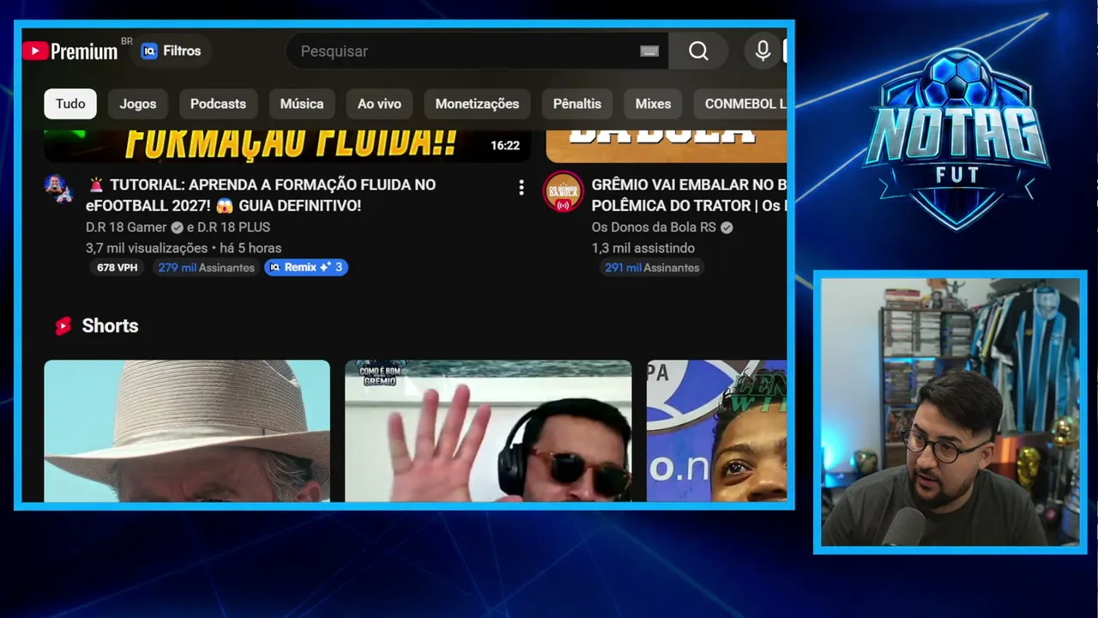This screenshot has height=618, width=1098.
Task: Open D.R 18 Gamer channel avatar
Action: click(59, 189)
